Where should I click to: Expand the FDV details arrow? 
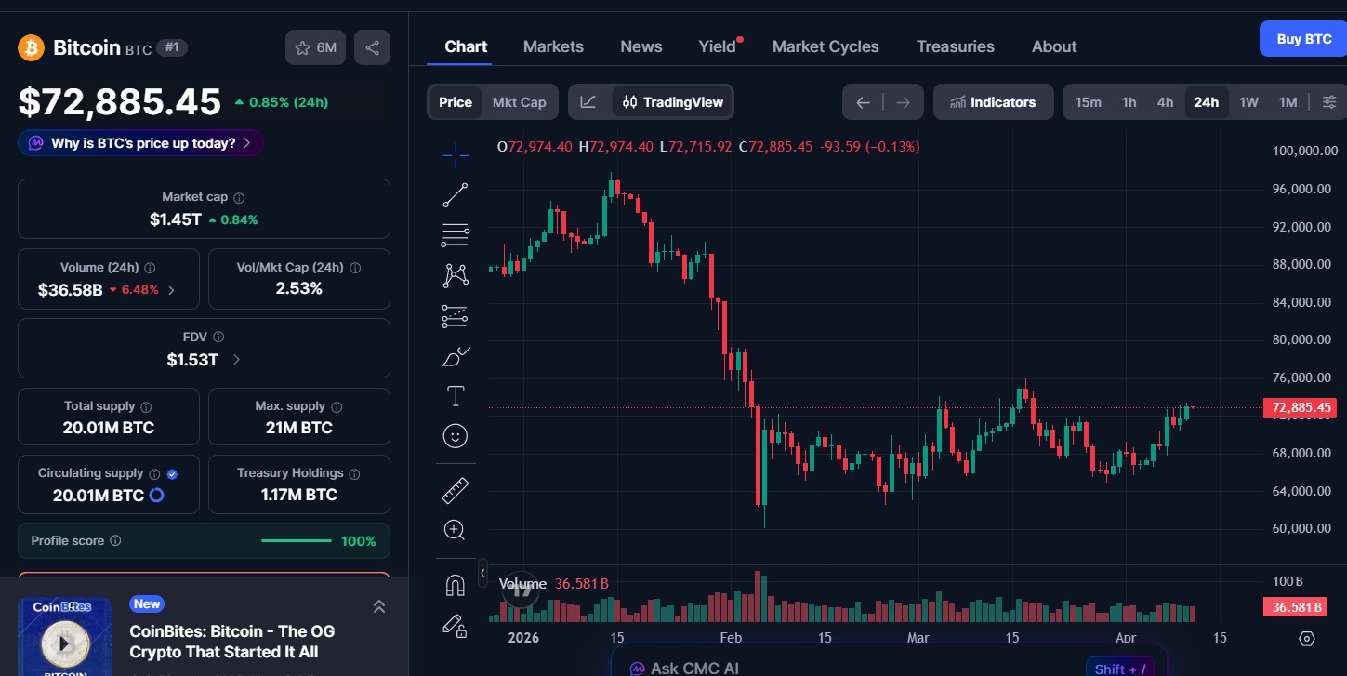click(235, 359)
